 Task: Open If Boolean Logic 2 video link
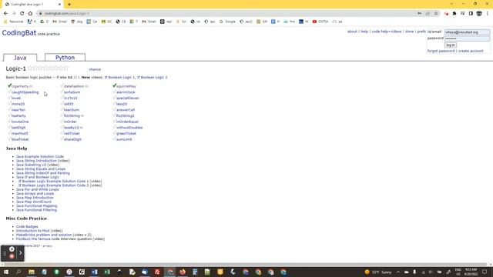pyautogui.click(x=153, y=77)
